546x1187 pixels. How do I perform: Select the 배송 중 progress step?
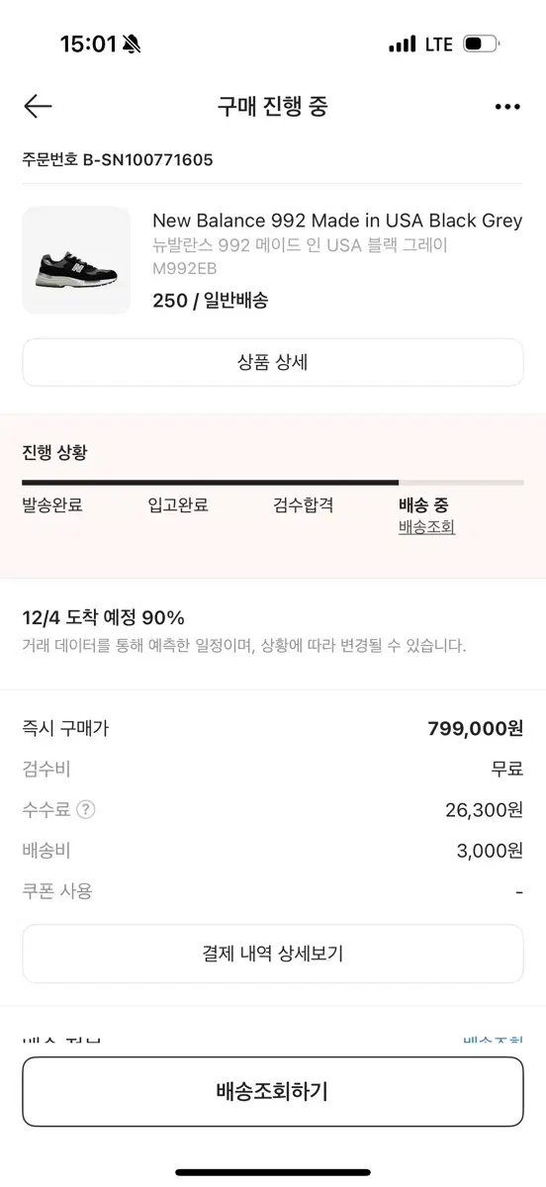pos(423,505)
